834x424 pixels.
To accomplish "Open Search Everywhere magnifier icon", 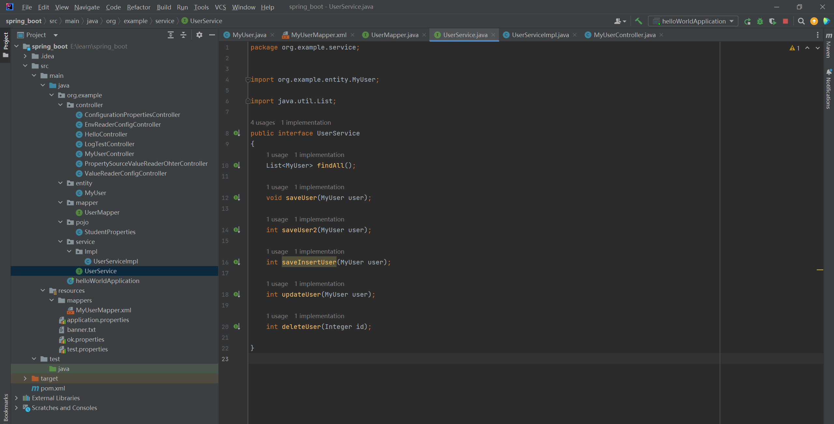I will click(801, 21).
